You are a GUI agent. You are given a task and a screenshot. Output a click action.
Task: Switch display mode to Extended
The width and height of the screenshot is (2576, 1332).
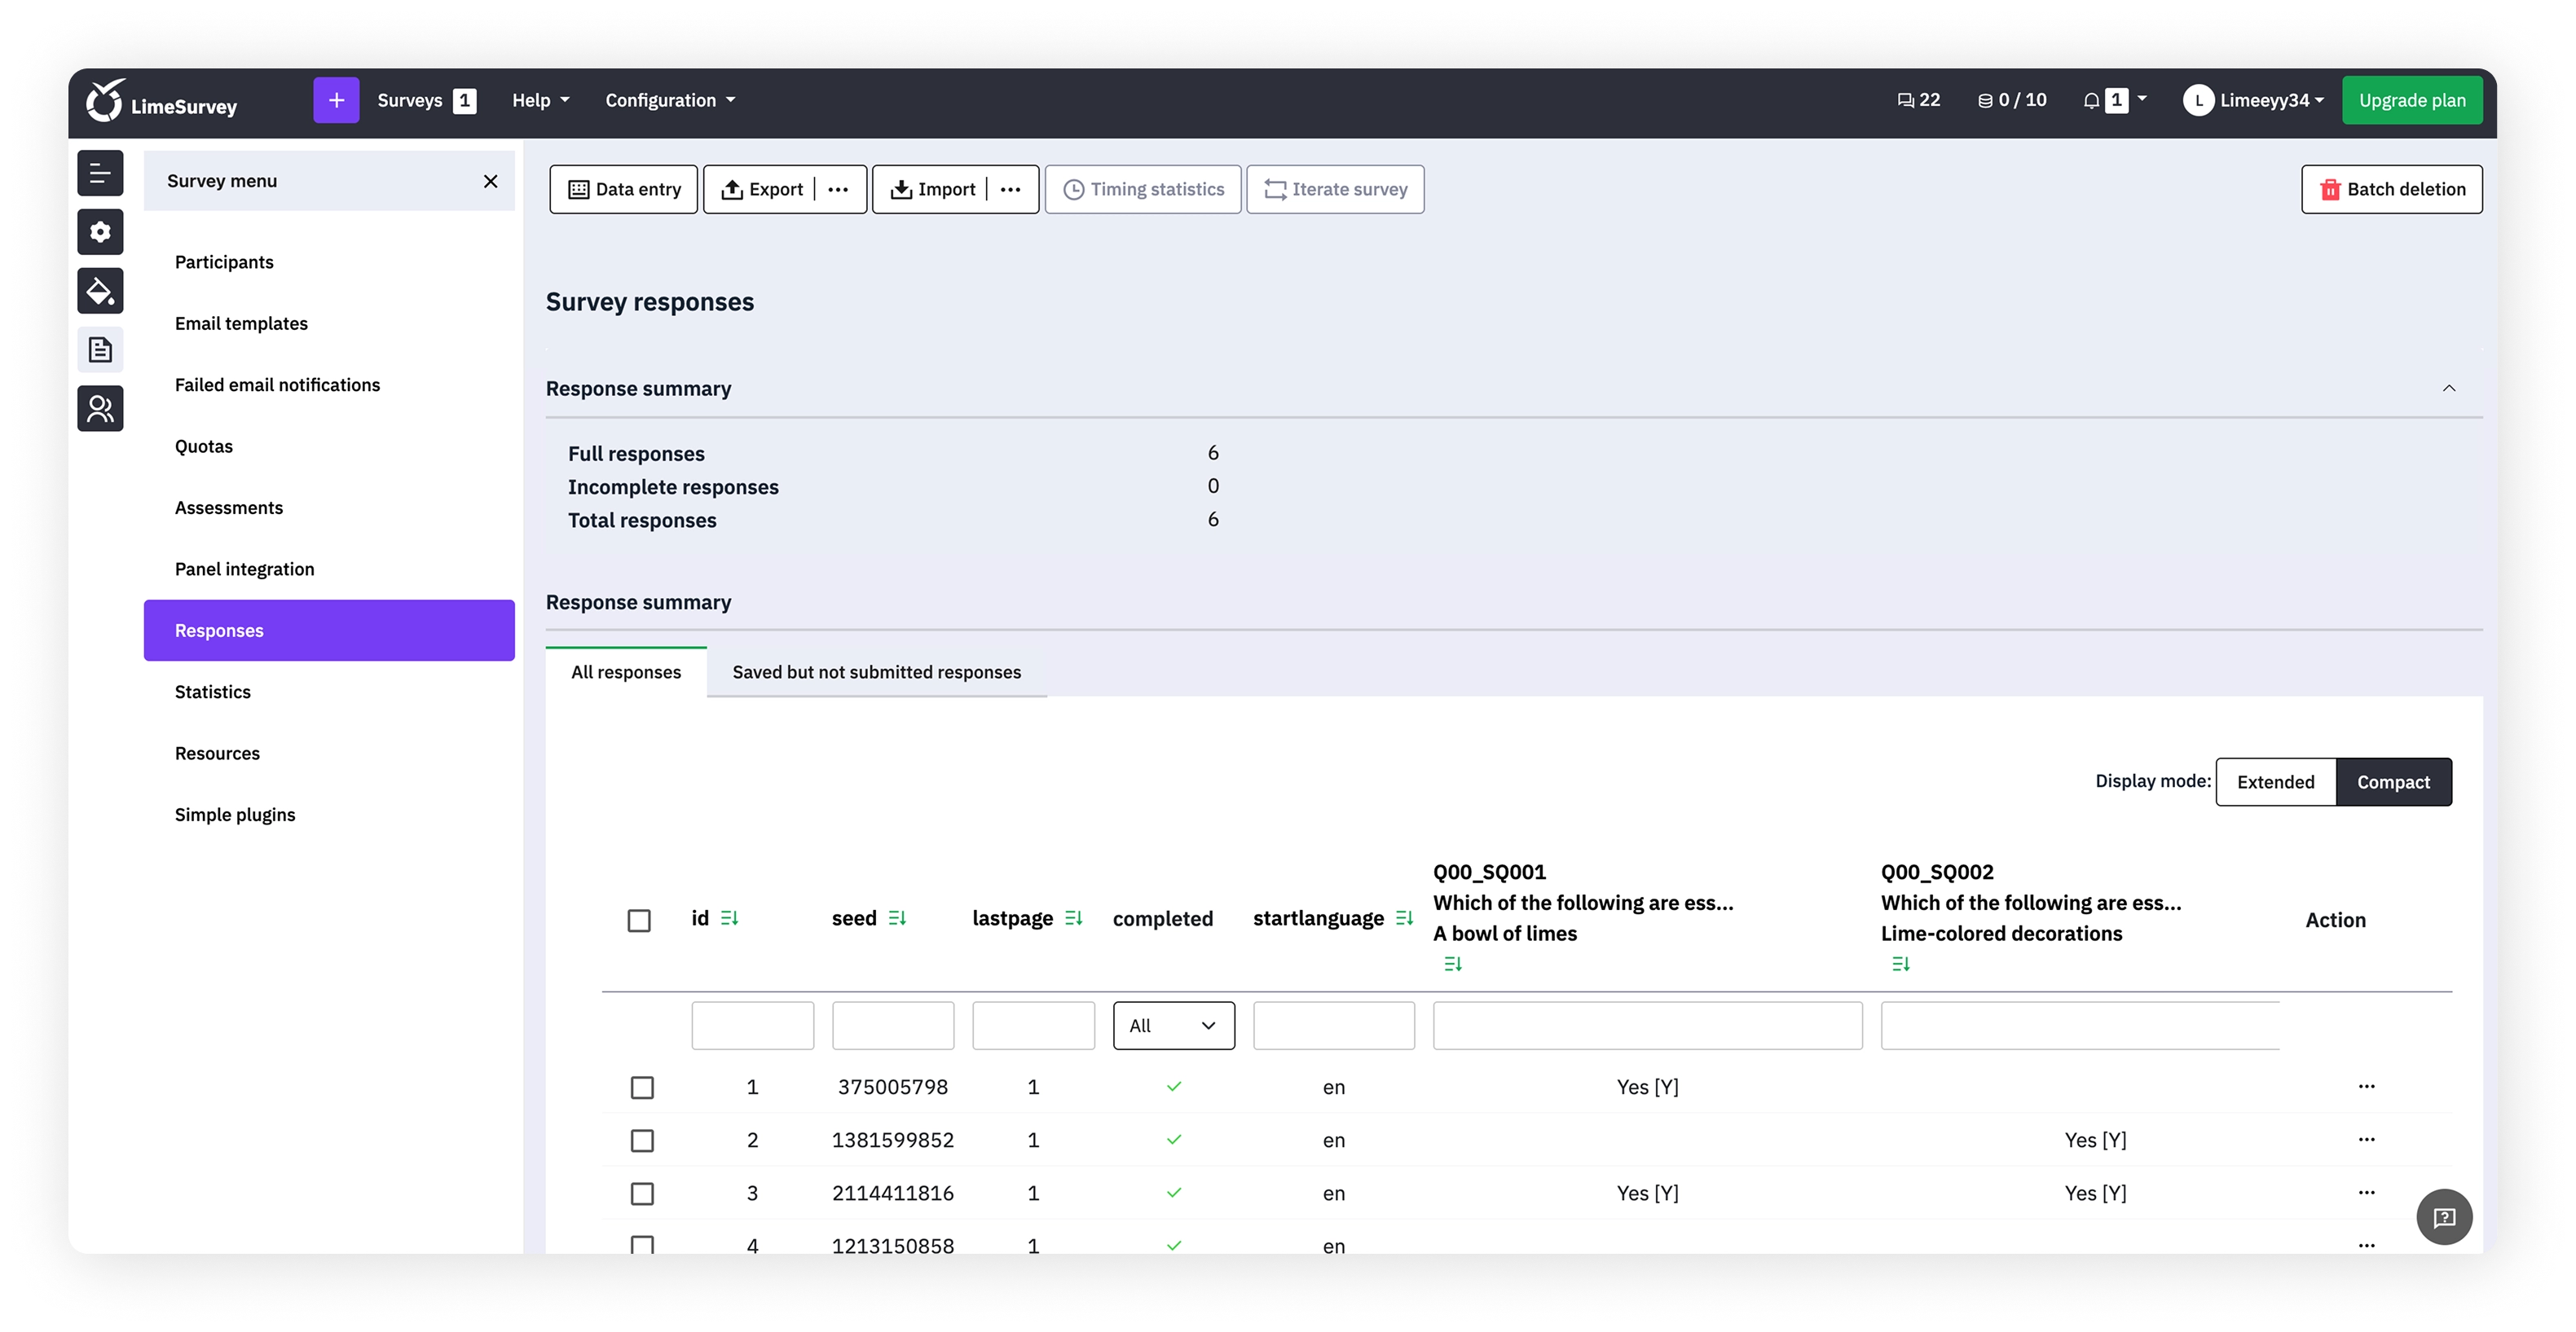coord(2275,782)
